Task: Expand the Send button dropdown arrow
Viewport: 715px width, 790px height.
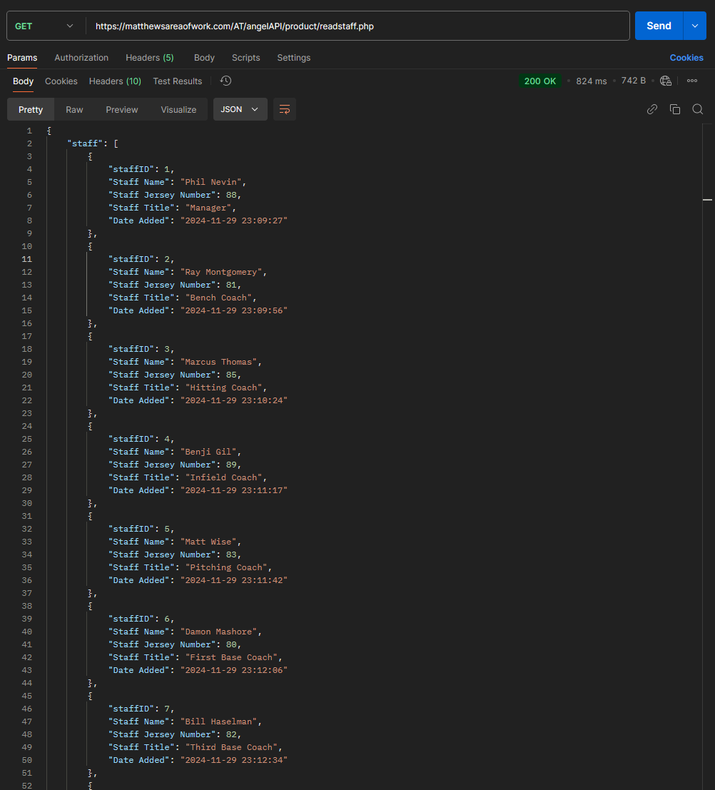Action: point(695,26)
